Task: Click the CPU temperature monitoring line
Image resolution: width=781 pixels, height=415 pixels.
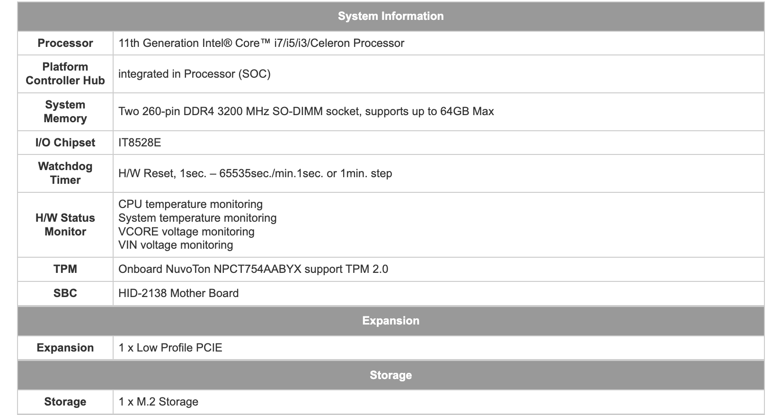Action: 190,204
